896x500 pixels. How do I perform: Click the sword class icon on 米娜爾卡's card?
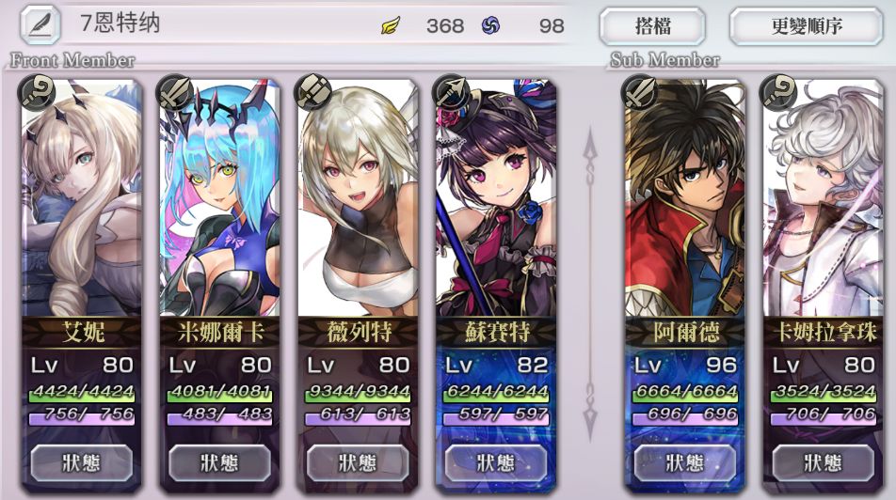pyautogui.click(x=175, y=92)
